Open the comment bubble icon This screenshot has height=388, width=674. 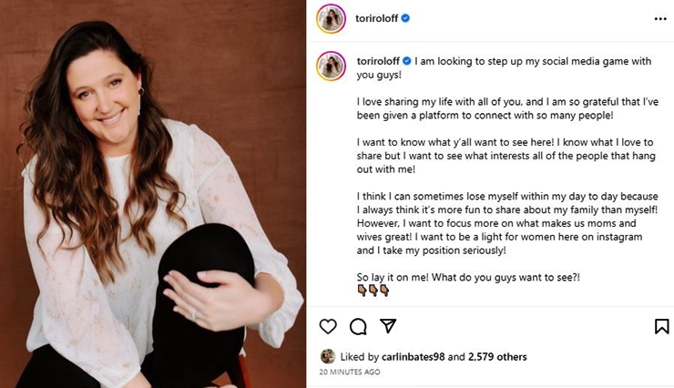tap(358, 326)
